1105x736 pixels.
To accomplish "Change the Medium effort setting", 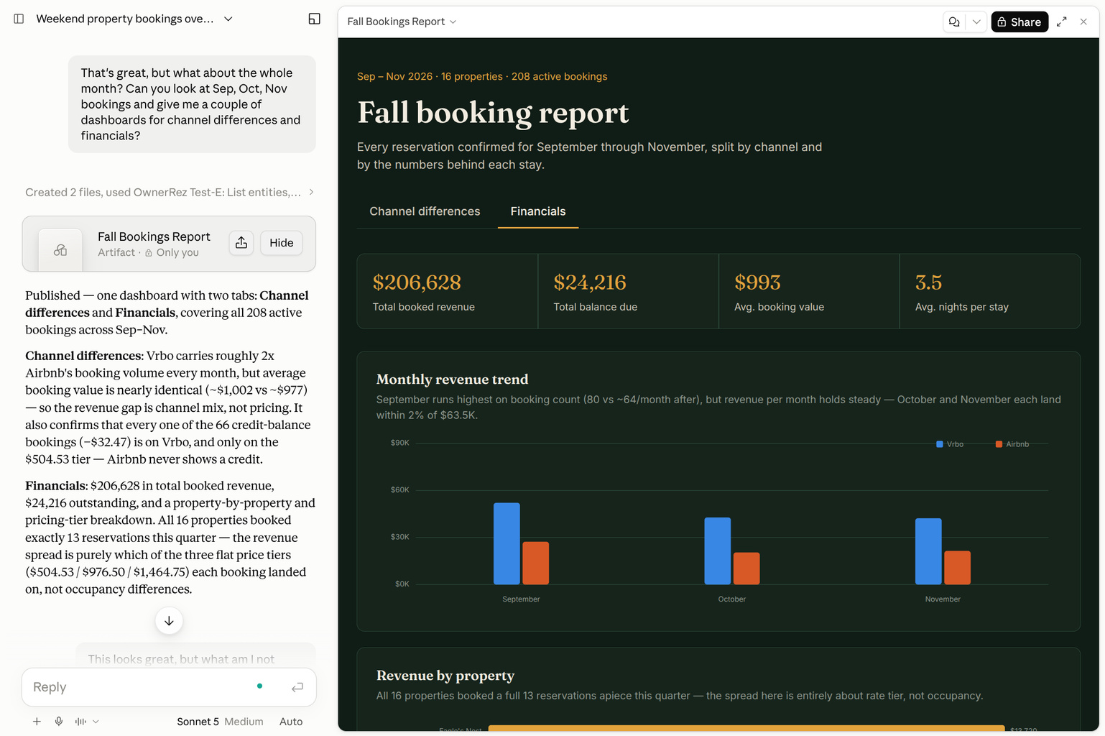I will click(244, 722).
